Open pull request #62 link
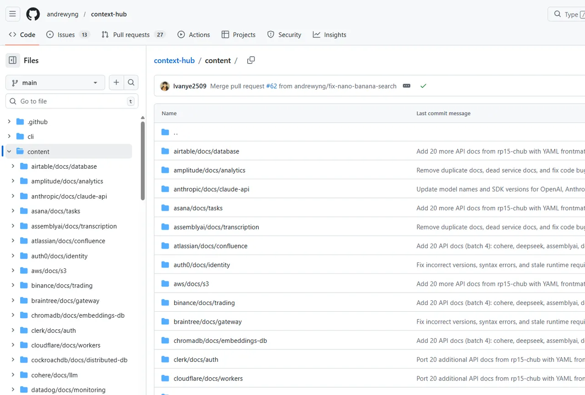 click(x=271, y=86)
